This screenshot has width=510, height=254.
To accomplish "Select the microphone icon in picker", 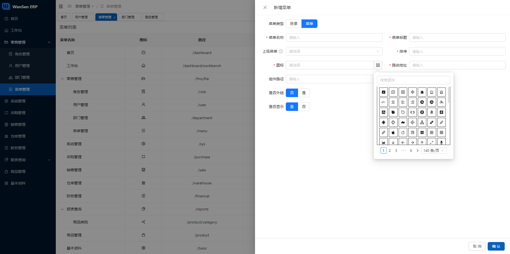I will (x=441, y=142).
